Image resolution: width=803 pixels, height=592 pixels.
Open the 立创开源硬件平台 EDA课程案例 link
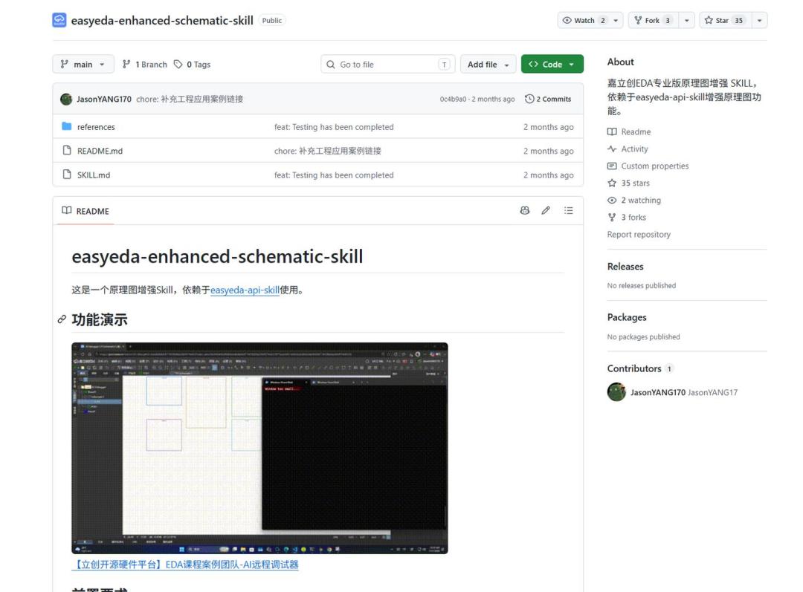tap(185, 565)
